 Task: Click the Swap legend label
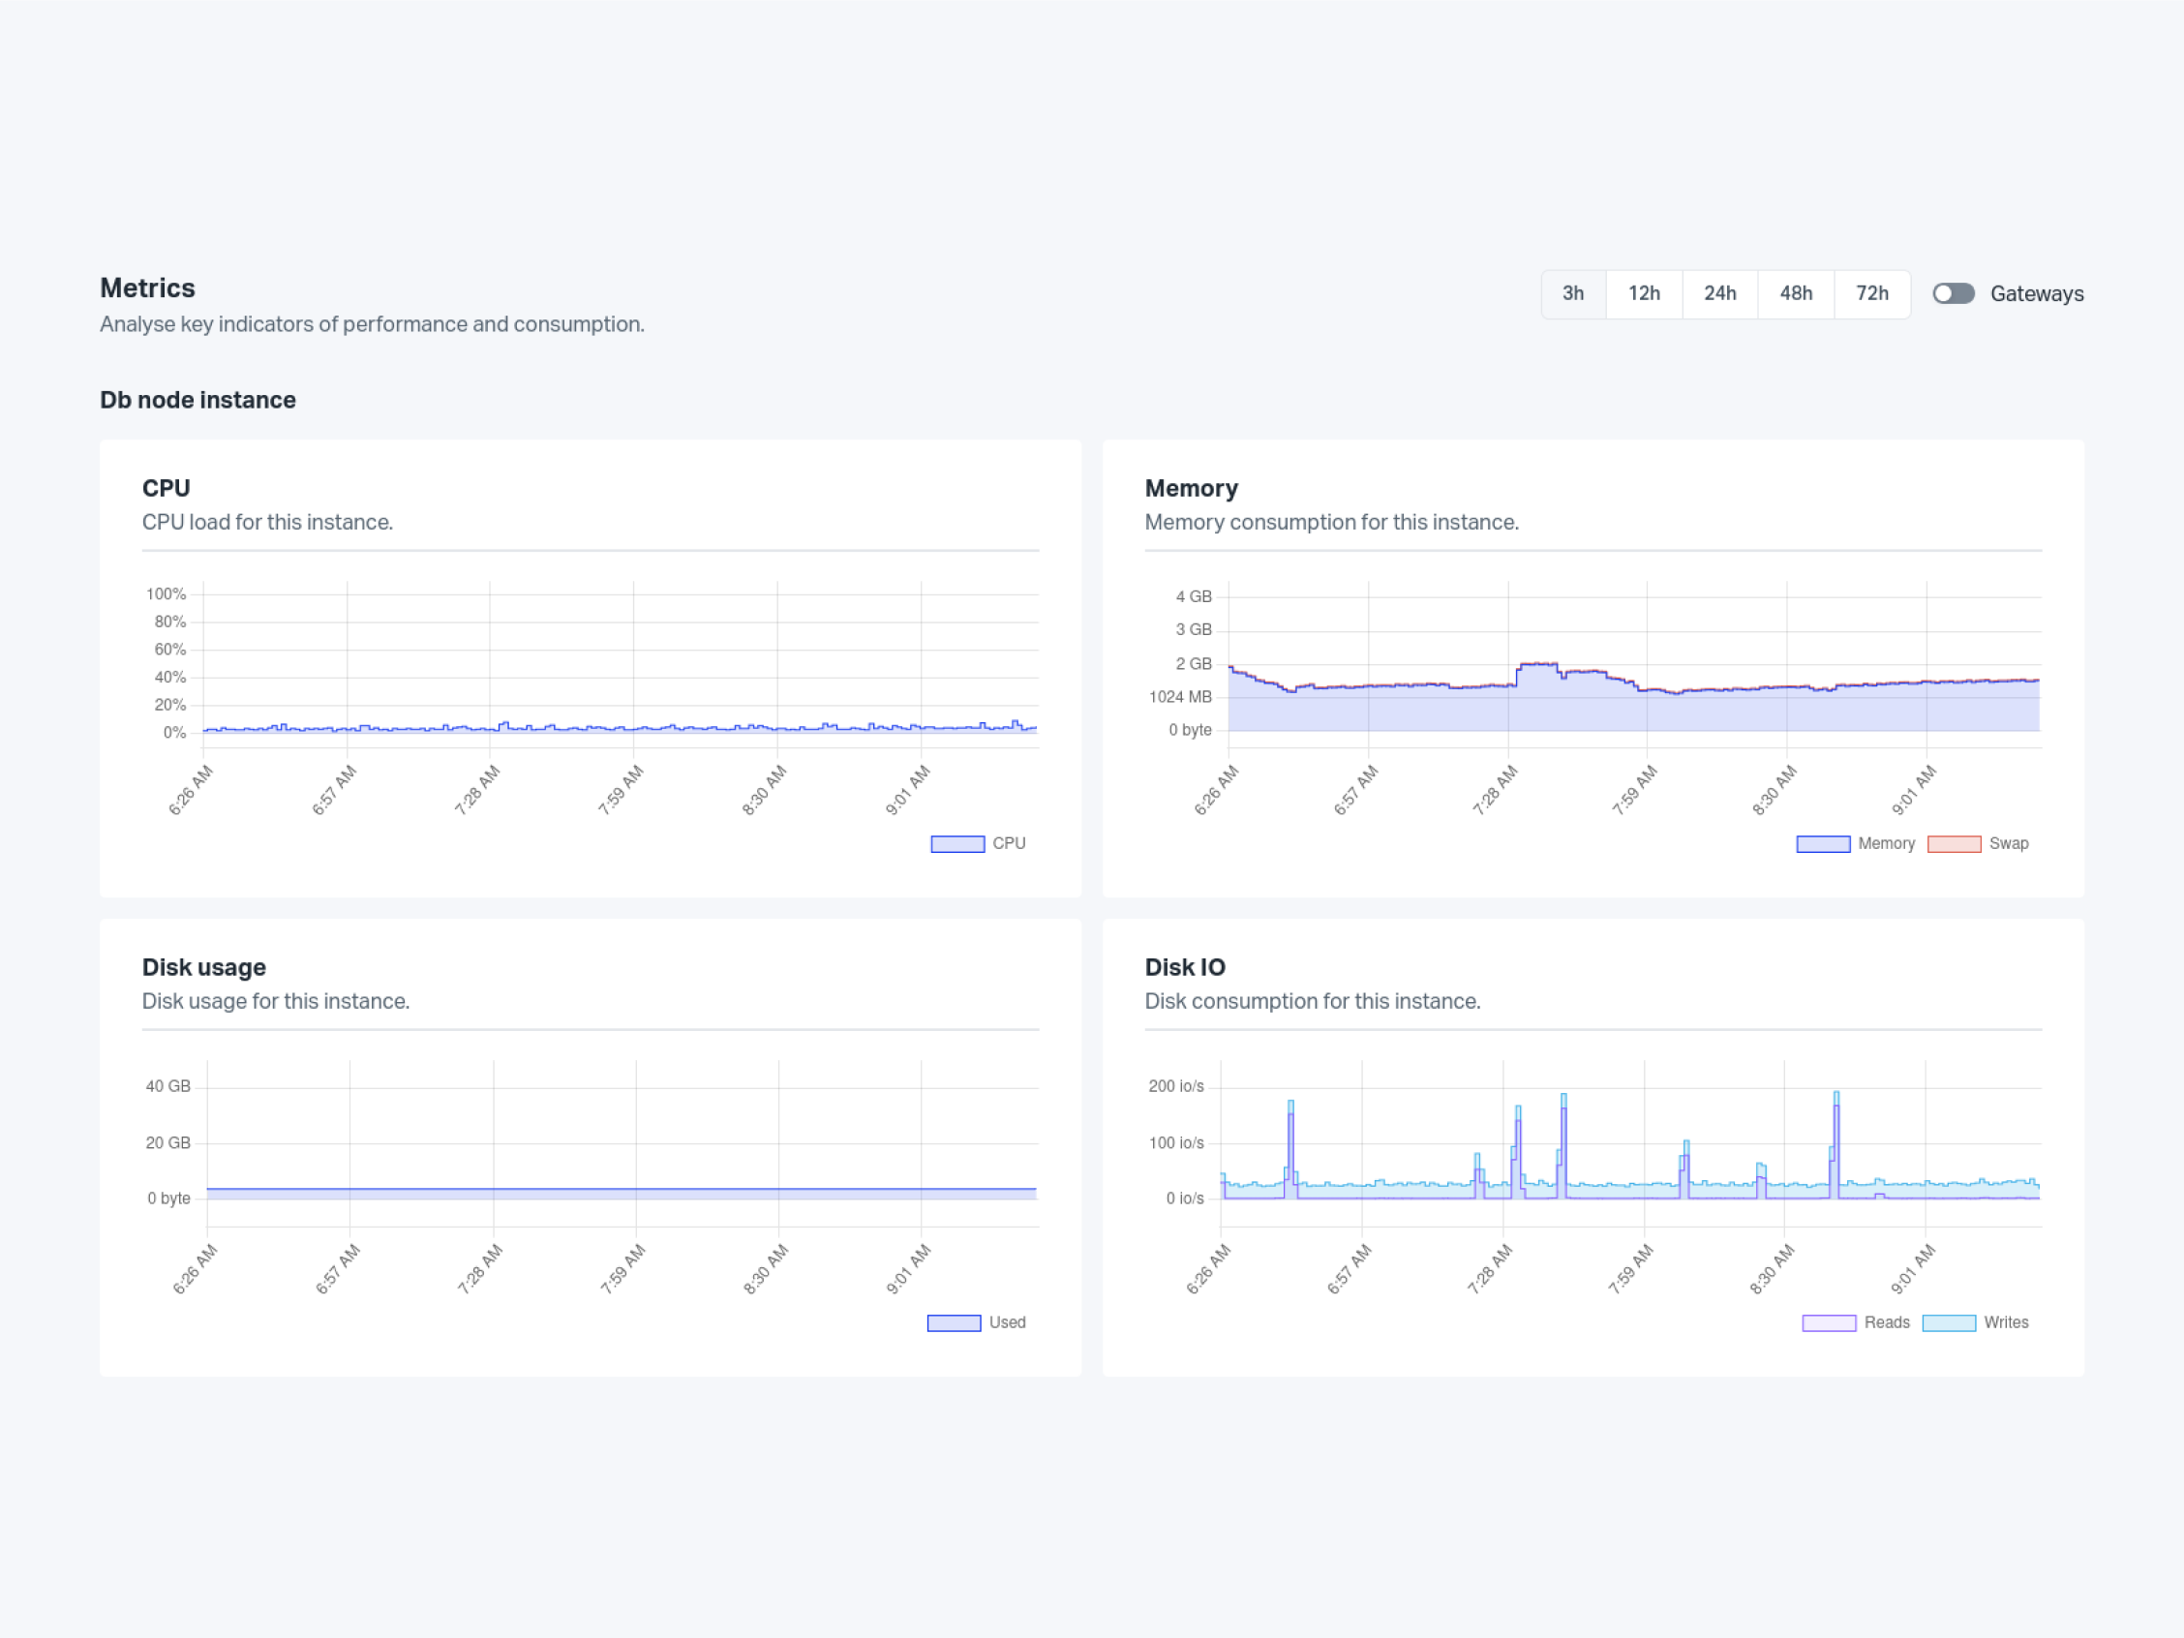tap(2008, 843)
